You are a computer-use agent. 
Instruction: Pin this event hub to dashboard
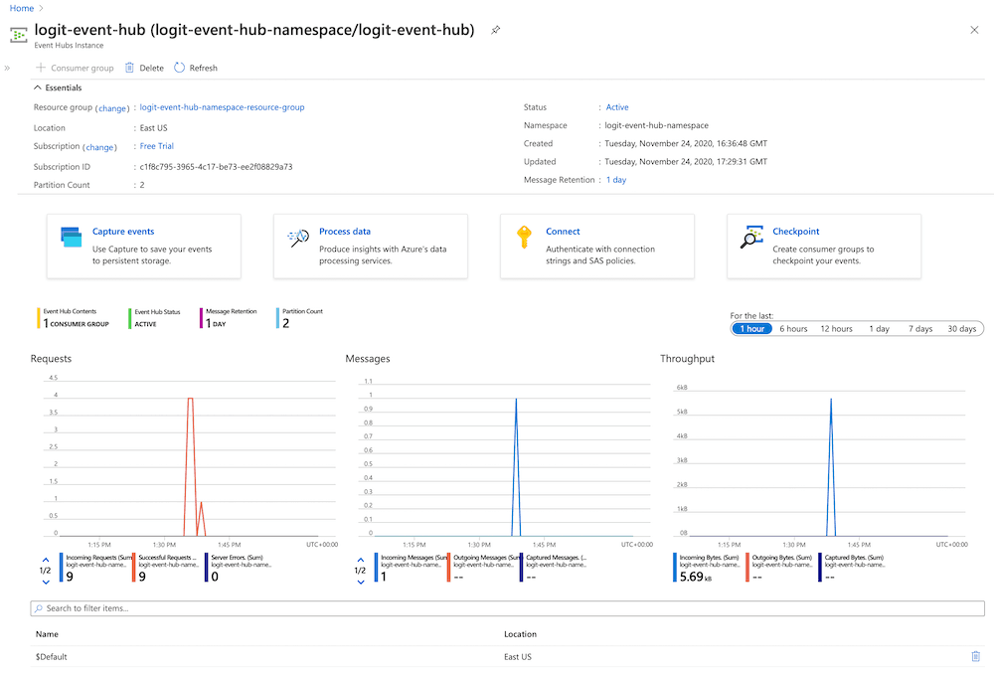(495, 30)
